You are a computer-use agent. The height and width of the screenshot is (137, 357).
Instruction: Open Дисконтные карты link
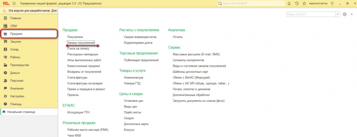pyautogui.click(x=136, y=124)
